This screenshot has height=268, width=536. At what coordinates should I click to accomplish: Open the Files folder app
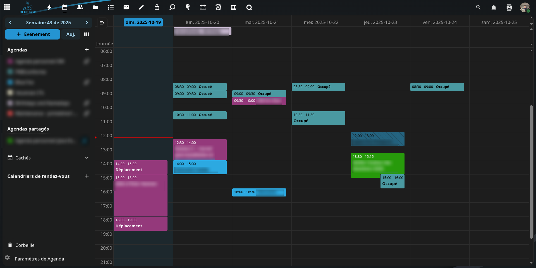(95, 8)
